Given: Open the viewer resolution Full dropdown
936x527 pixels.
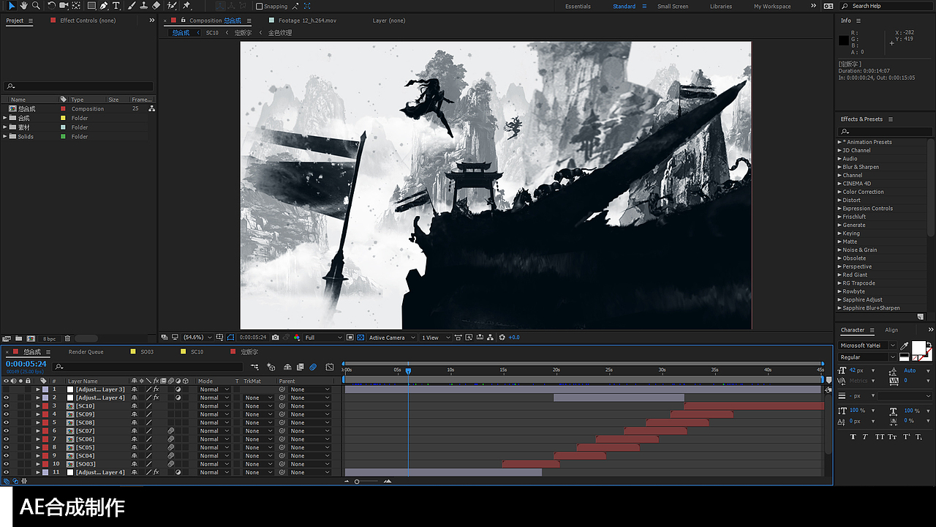Looking at the screenshot, I should (323, 337).
